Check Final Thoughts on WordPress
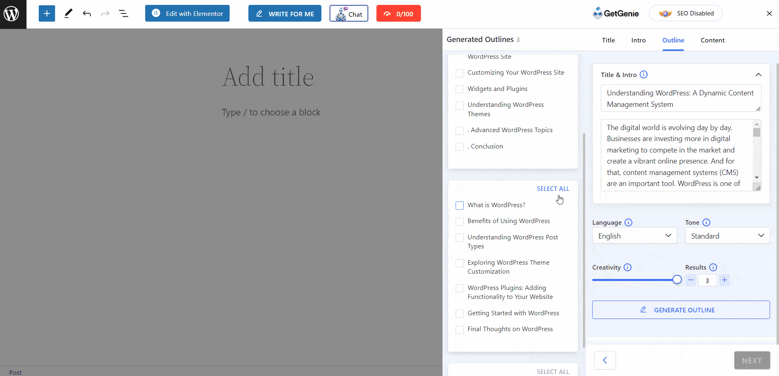Image resolution: width=779 pixels, height=376 pixels. tap(460, 330)
